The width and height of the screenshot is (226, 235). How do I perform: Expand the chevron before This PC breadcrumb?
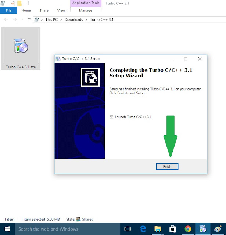point(42,19)
